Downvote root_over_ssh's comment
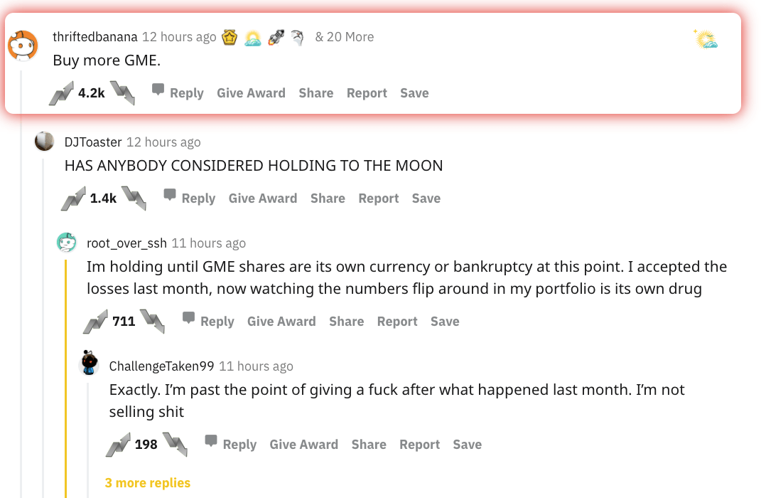This screenshot has height=498, width=766. [x=152, y=322]
